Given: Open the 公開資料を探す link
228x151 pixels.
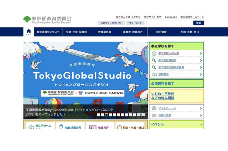Looking at the screenshot, I should click(x=162, y=83).
